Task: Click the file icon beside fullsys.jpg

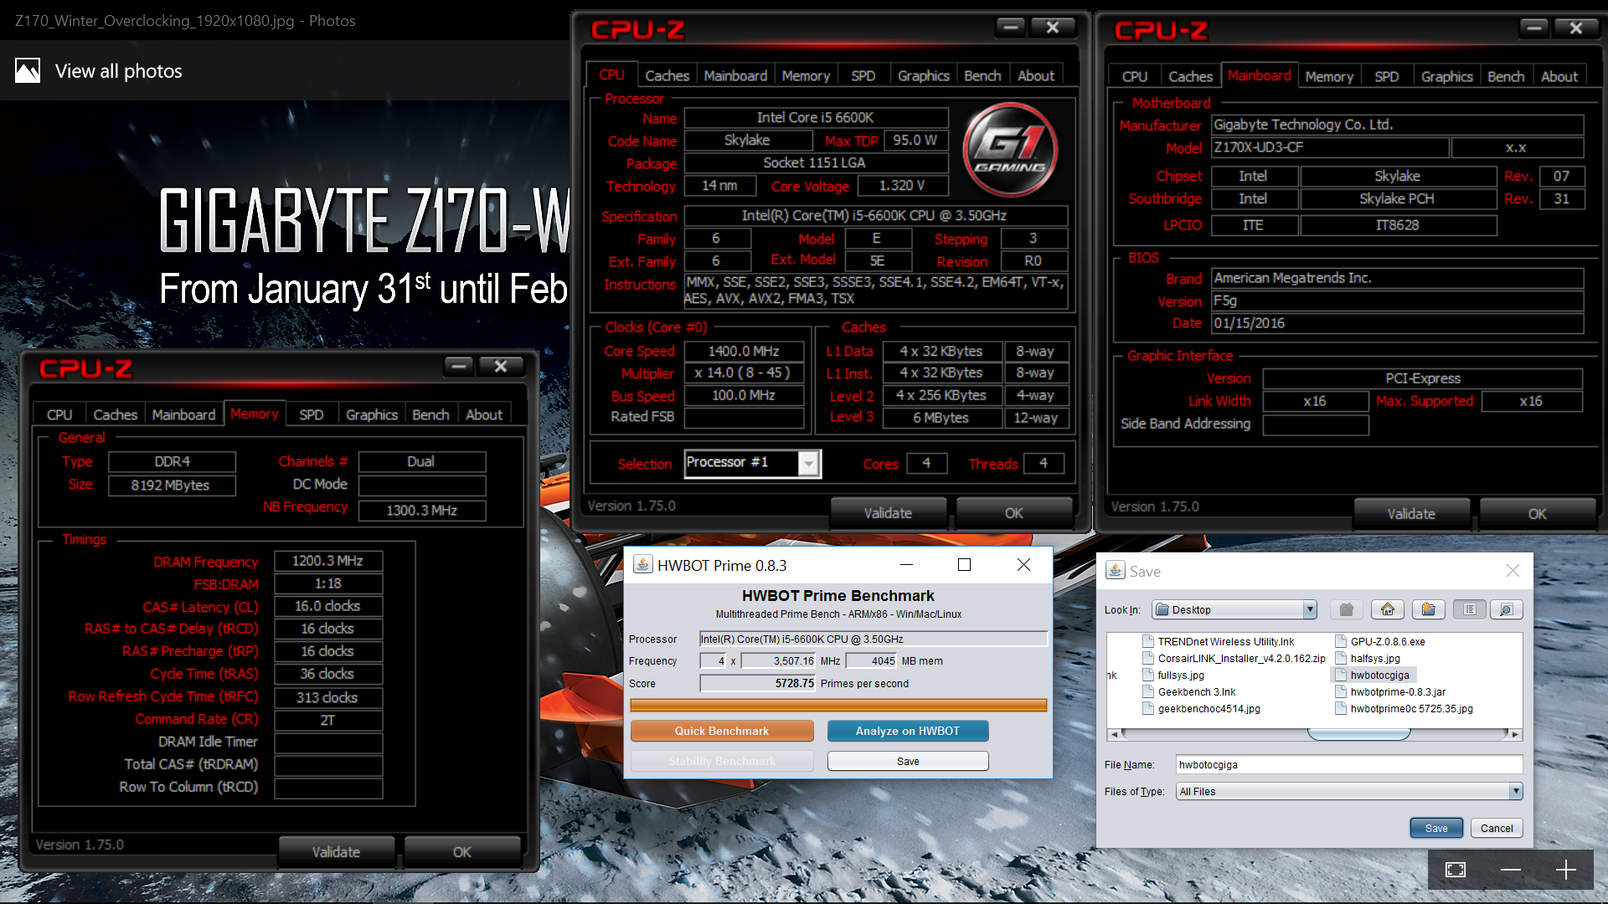Action: point(1148,675)
